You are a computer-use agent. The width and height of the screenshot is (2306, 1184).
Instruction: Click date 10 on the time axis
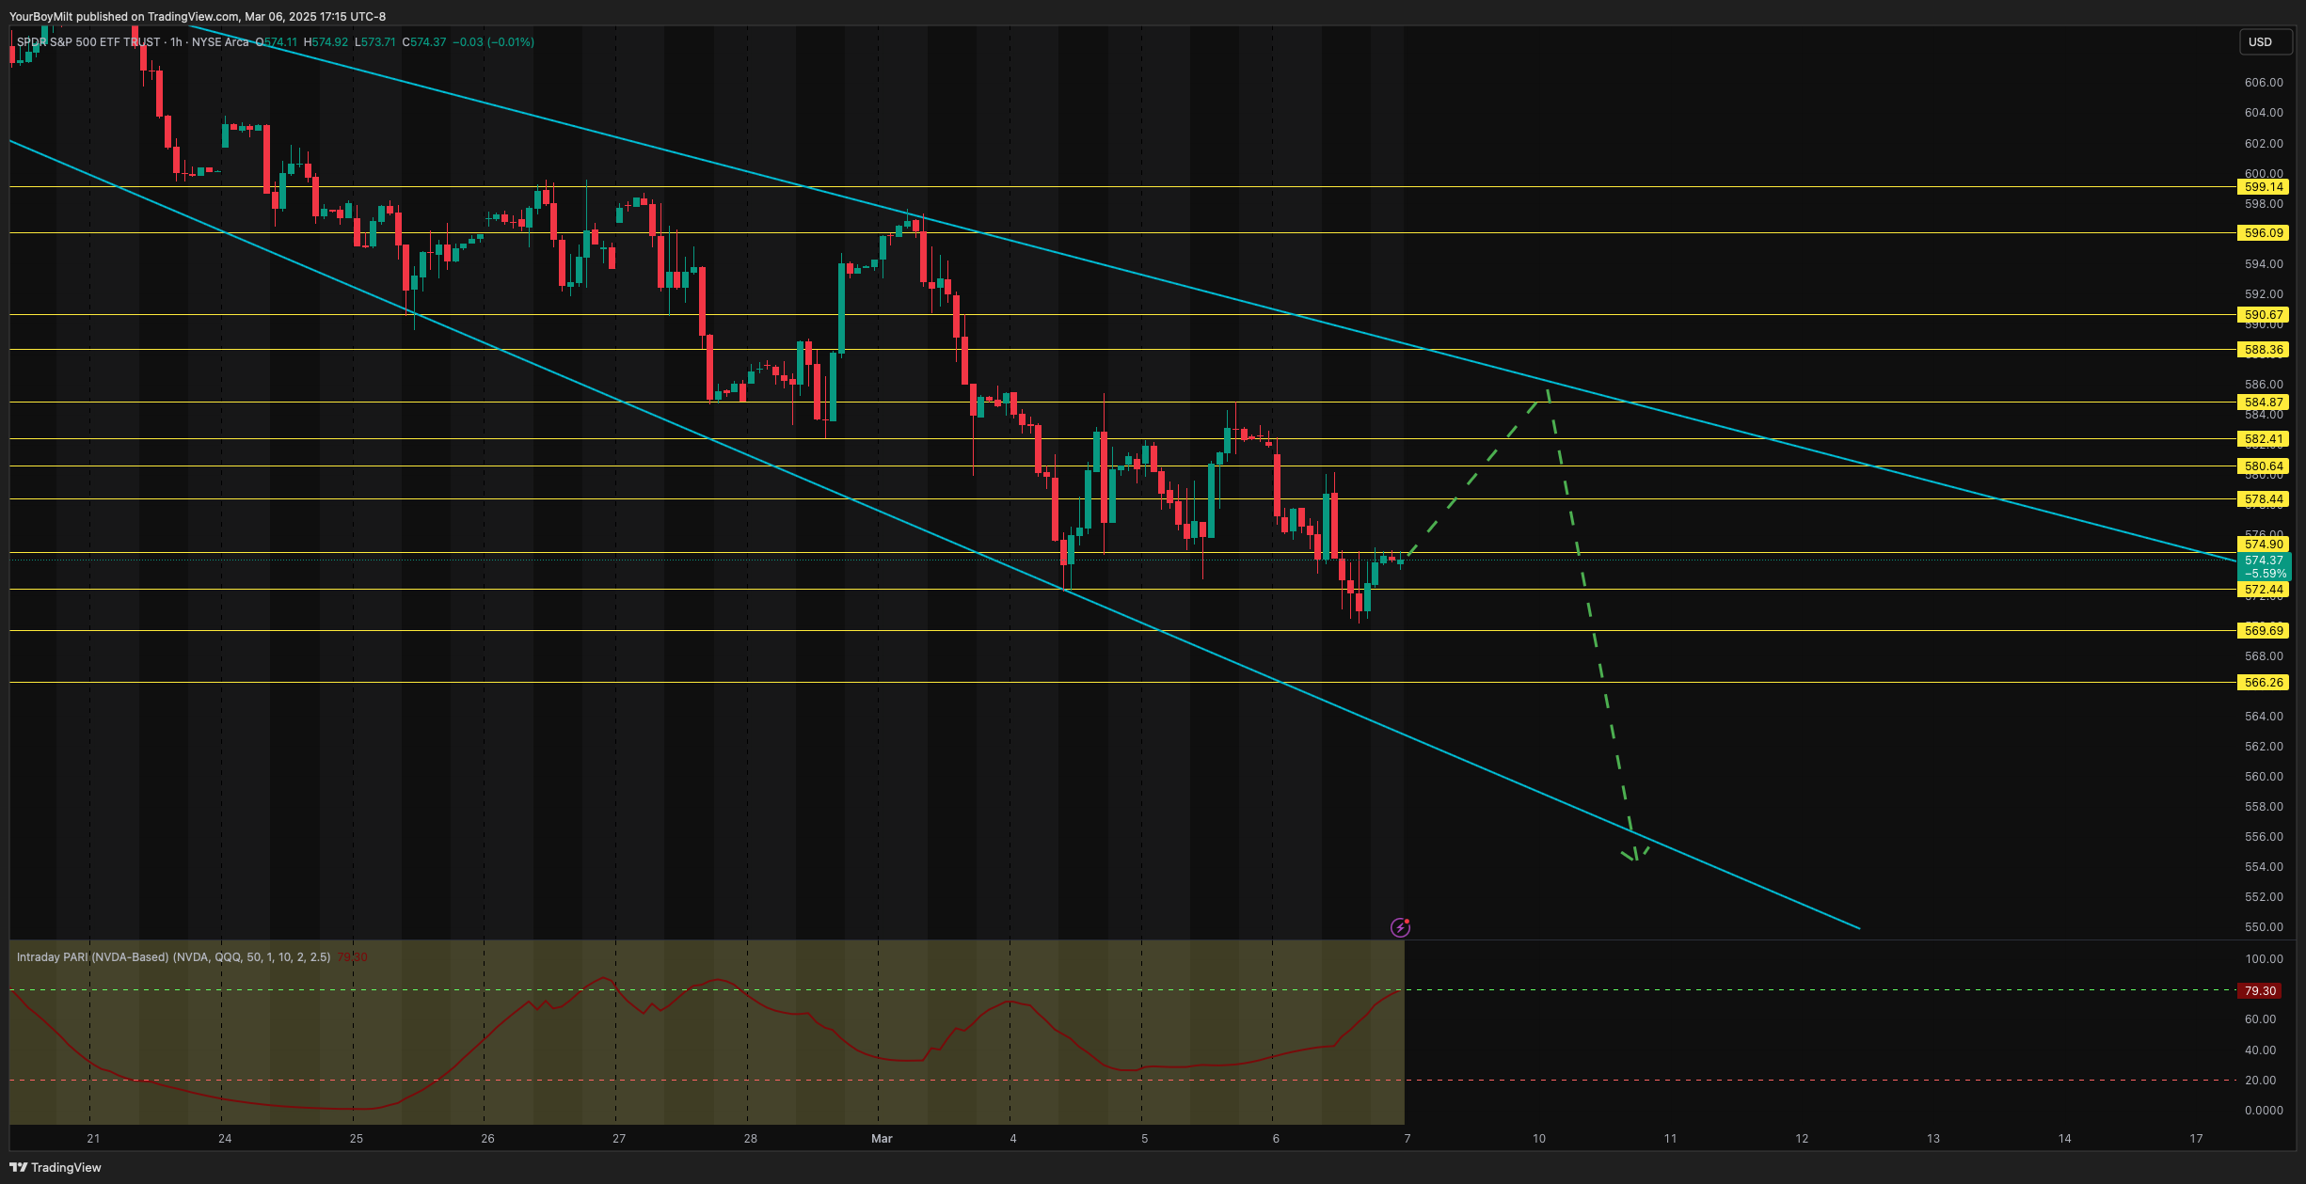(1539, 1139)
